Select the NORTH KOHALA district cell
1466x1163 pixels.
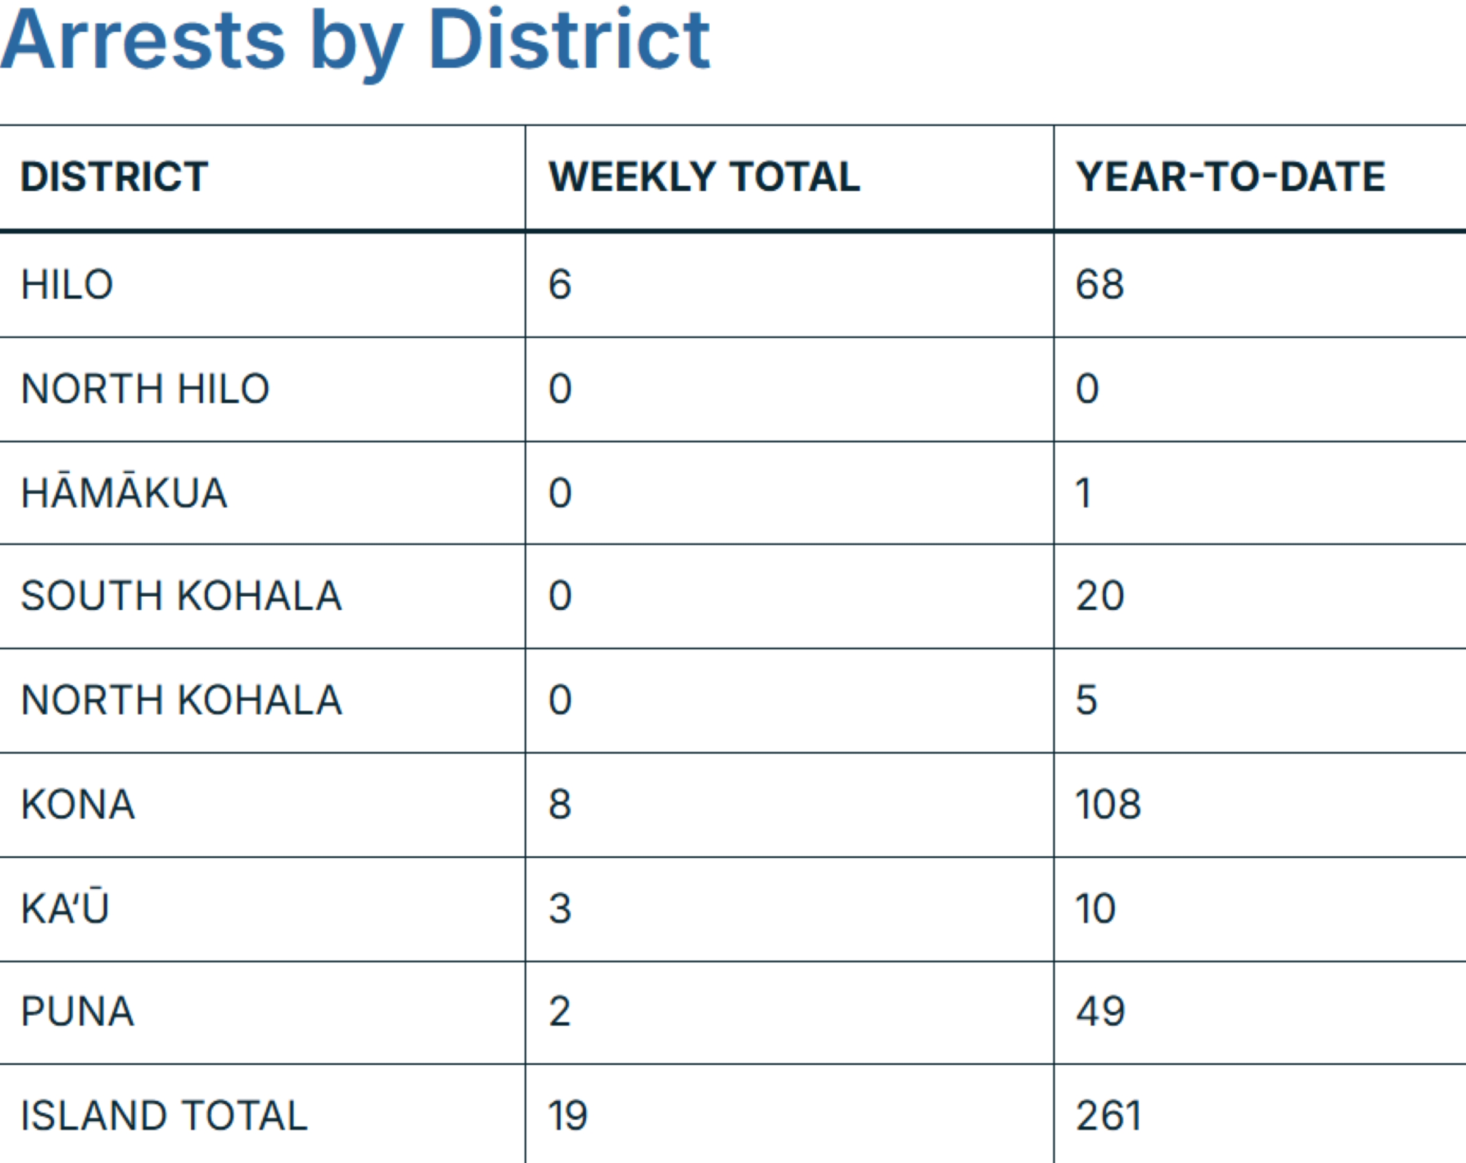(181, 700)
